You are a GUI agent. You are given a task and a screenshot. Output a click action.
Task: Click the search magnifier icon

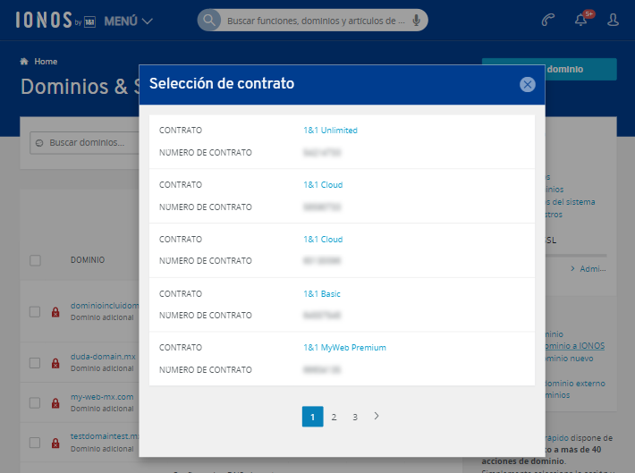click(209, 20)
